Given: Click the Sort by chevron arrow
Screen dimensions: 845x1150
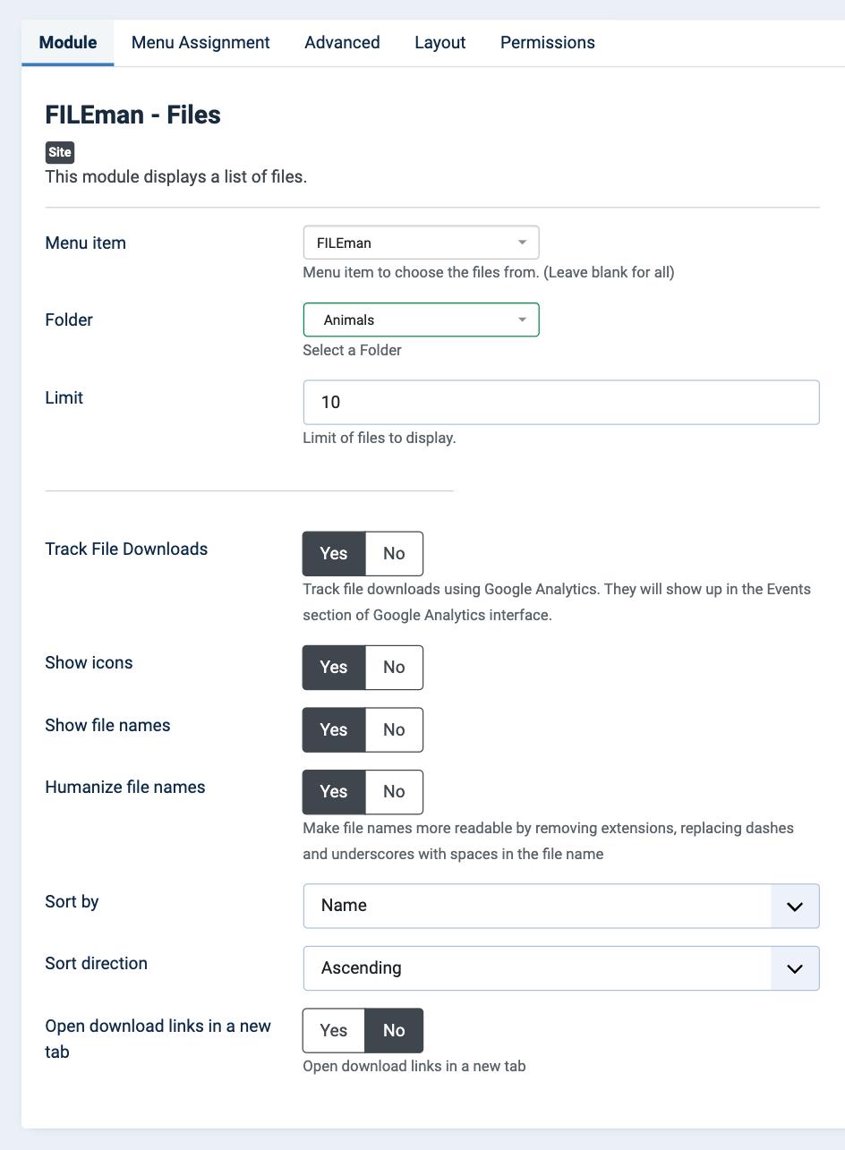Looking at the screenshot, I should (x=795, y=907).
